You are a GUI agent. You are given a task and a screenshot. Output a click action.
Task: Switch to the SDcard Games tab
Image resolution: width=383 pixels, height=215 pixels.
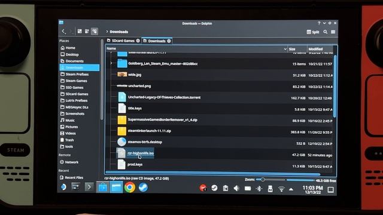click(x=123, y=41)
